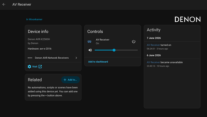Expand Denon AVR Network Receivers chevron
This screenshot has width=207, height=117.
point(76,58)
